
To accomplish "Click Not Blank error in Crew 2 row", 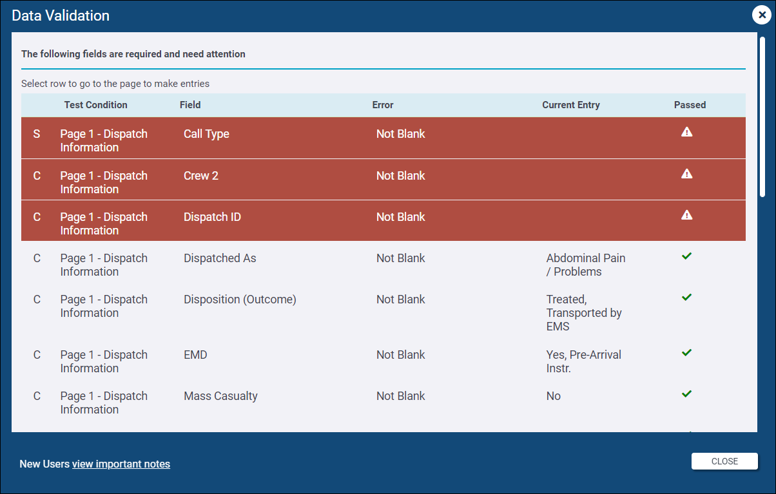I will pyautogui.click(x=401, y=176).
